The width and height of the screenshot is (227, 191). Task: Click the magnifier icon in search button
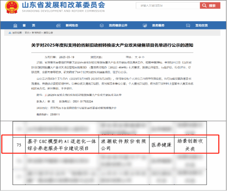[204, 6]
